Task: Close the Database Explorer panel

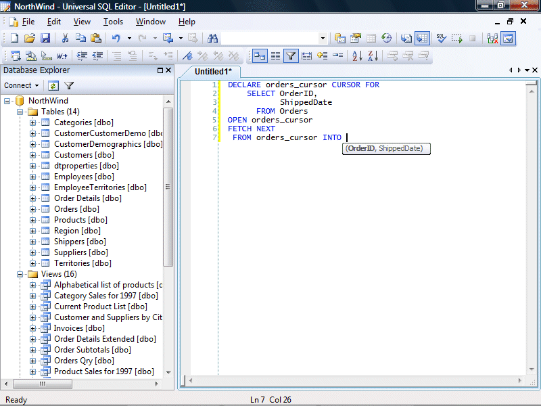Action: pyautogui.click(x=168, y=70)
